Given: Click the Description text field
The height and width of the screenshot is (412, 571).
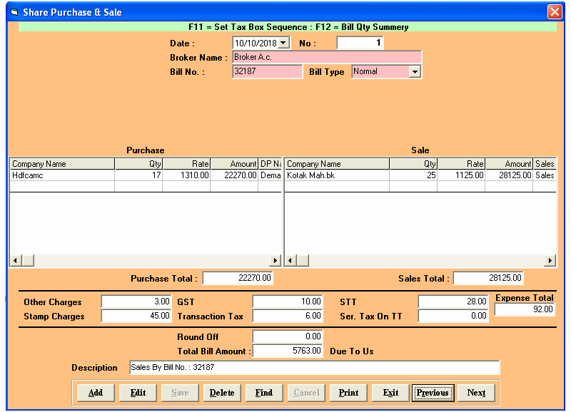Looking at the screenshot, I should (x=314, y=368).
